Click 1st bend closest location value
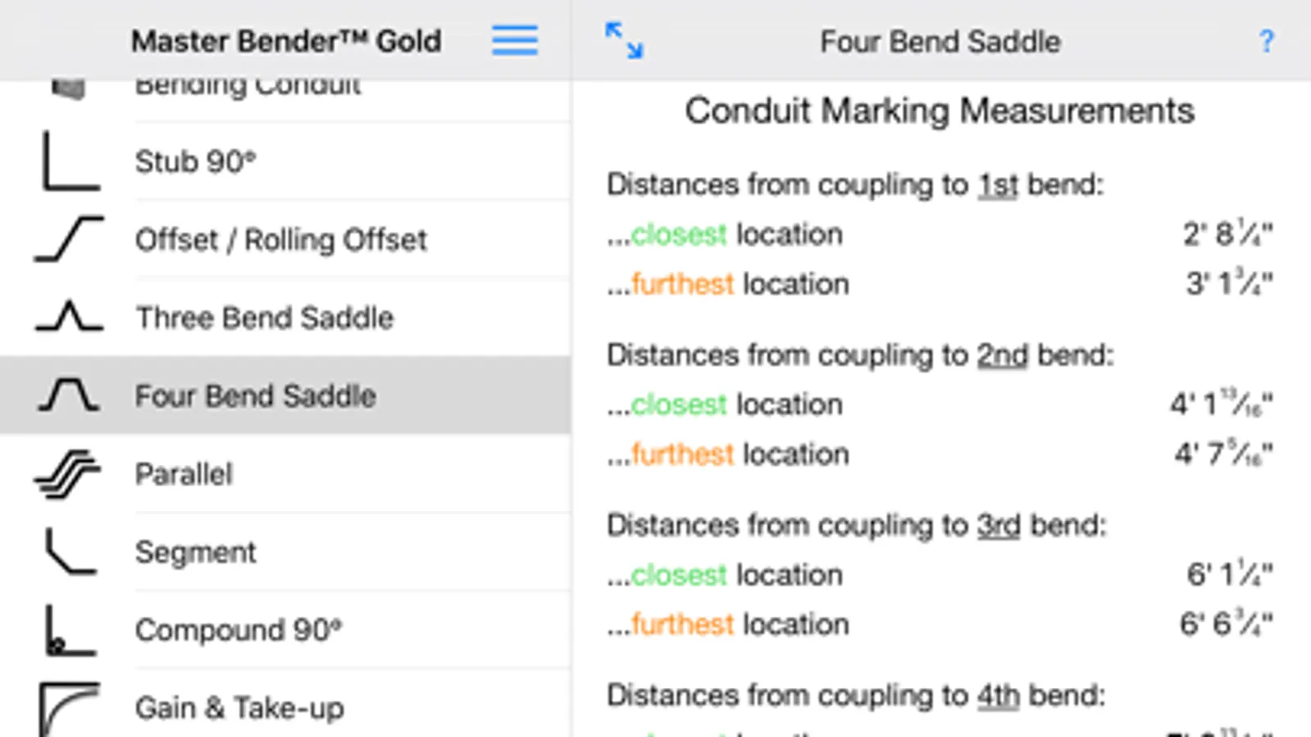This screenshot has width=1311, height=737. pos(1227,235)
